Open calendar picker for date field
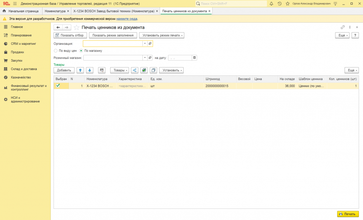The height and width of the screenshot is (220, 363). (195, 58)
